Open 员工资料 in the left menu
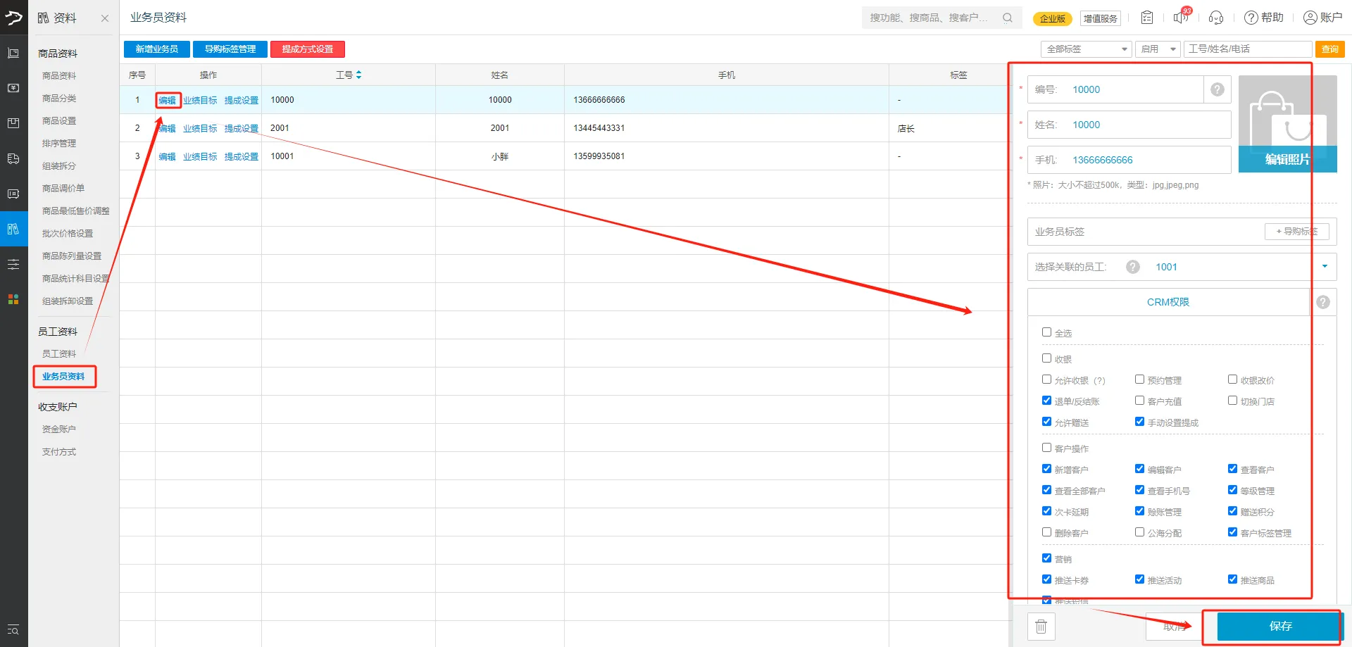Viewport: 1352px width, 647px height. pyautogui.click(x=59, y=353)
